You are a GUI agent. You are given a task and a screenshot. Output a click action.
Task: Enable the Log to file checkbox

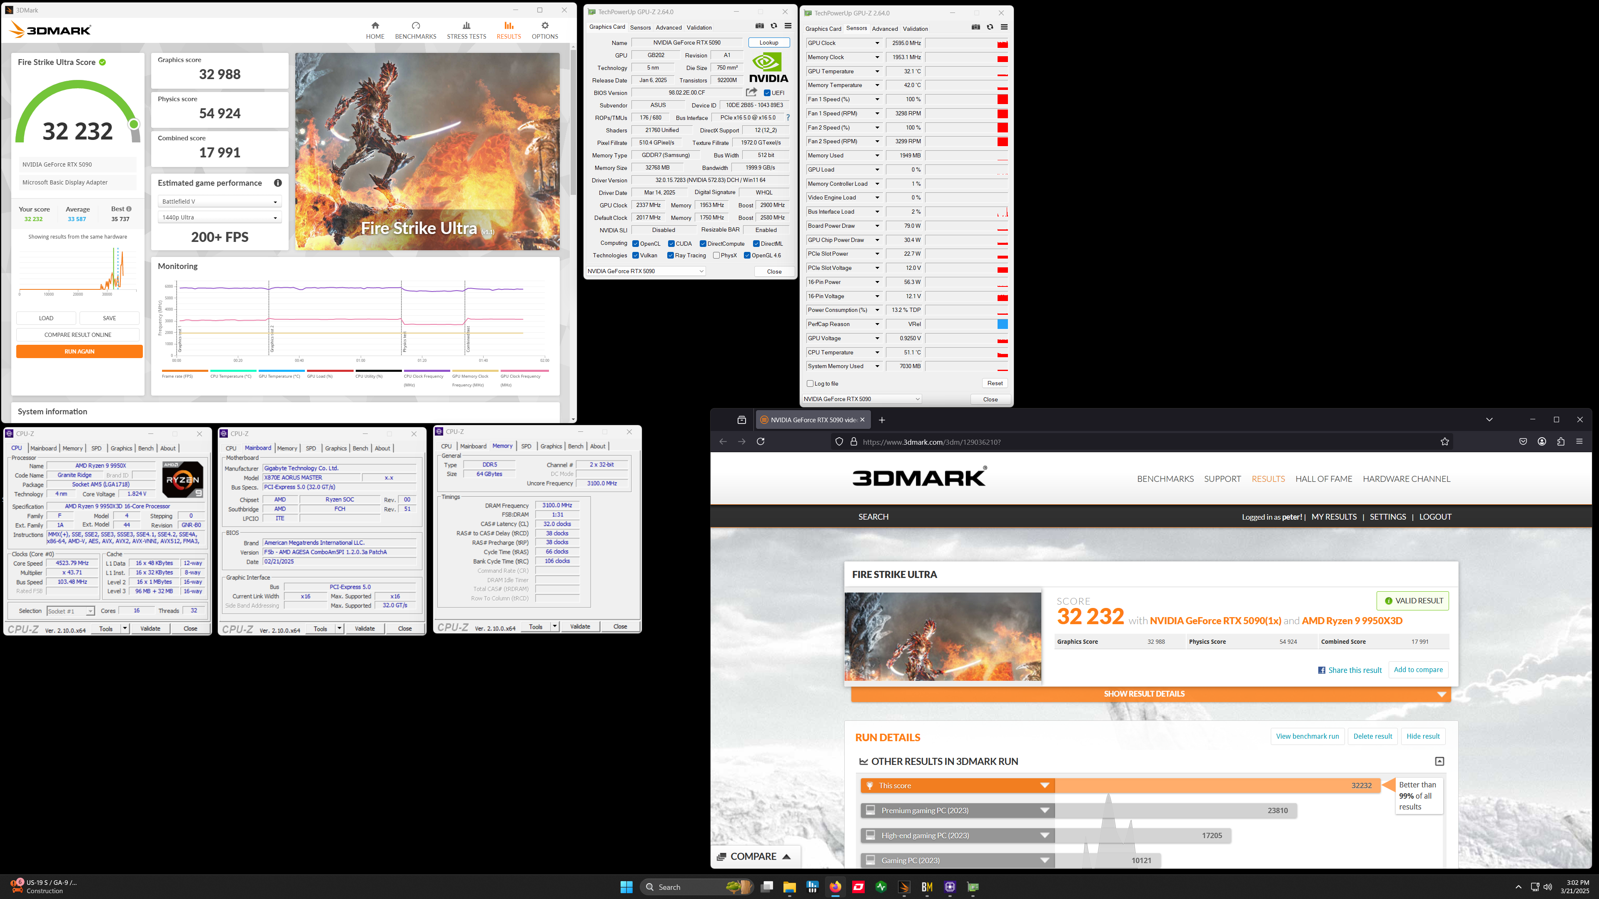click(x=810, y=384)
